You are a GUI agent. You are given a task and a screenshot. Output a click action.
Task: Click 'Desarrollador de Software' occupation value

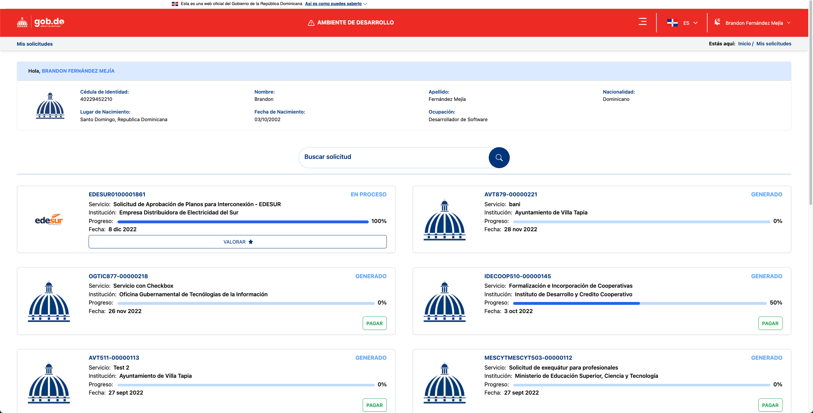point(458,120)
